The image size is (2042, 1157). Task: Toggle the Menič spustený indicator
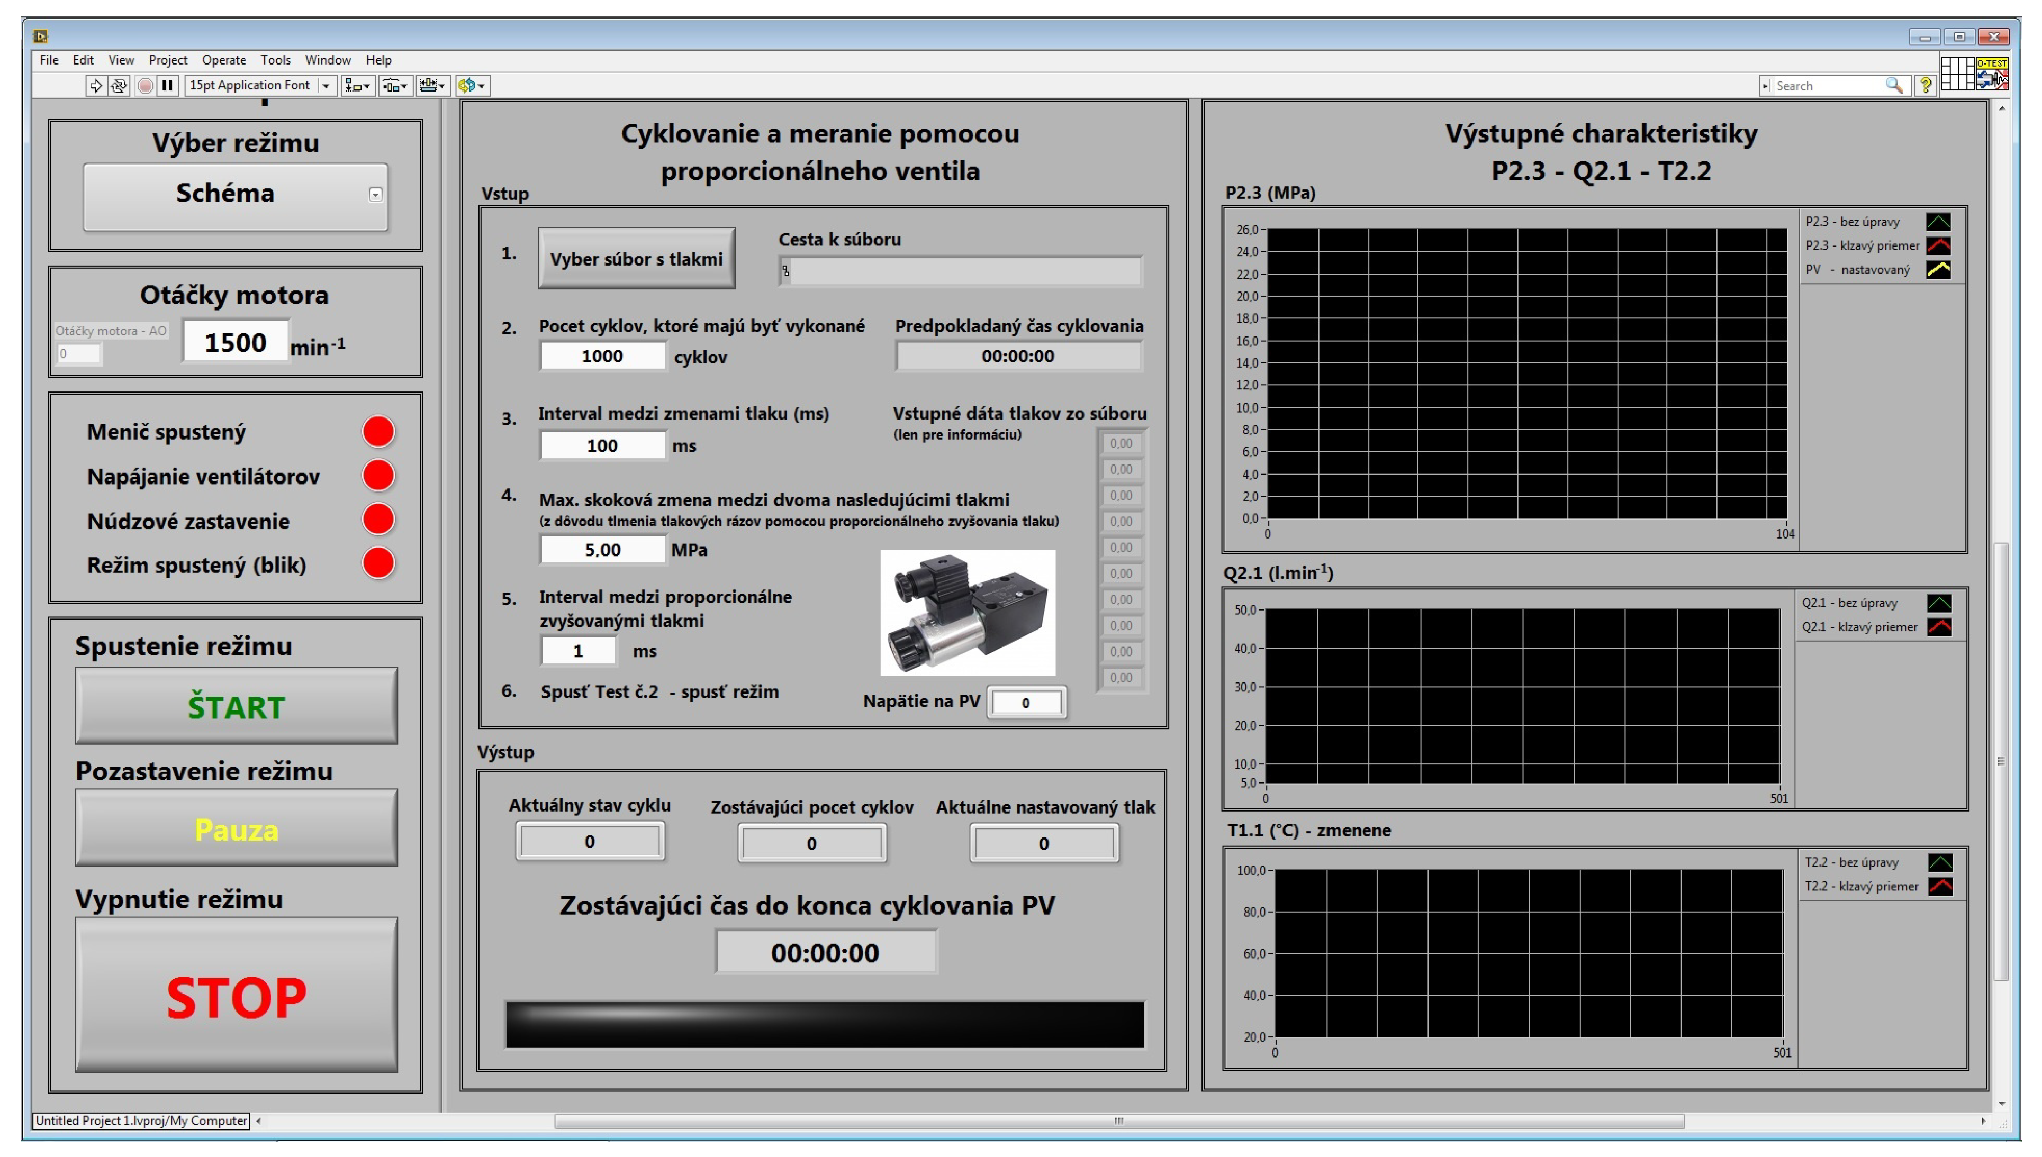click(x=378, y=432)
